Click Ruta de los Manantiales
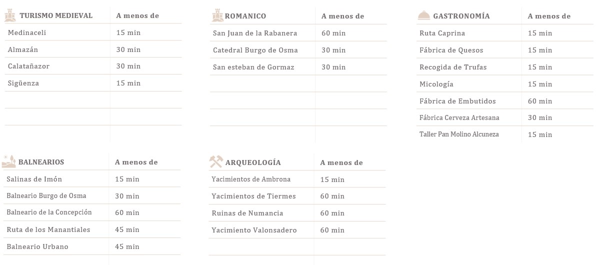Viewport: 600px width, 265px height. pos(48,229)
